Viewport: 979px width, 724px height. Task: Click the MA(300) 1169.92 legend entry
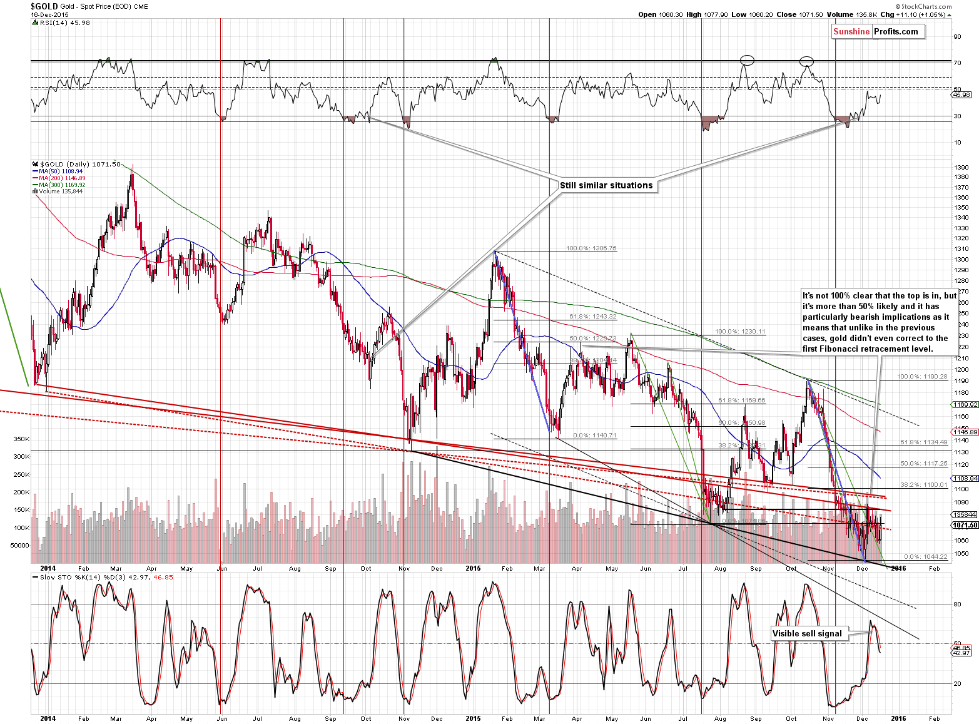(59, 185)
